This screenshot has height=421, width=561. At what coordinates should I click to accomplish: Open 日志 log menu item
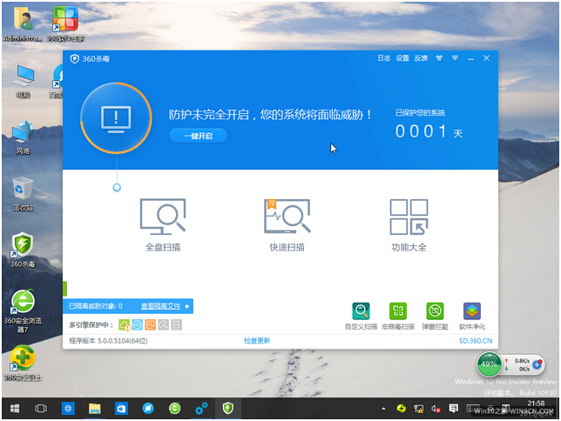pos(383,58)
